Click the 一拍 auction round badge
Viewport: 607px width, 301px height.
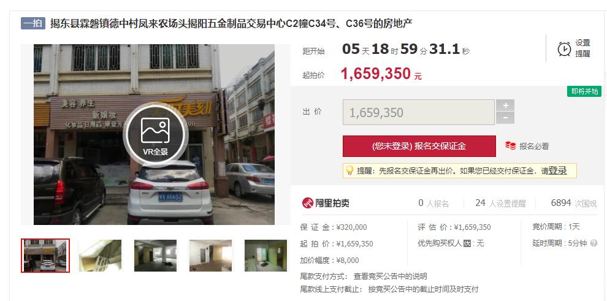tap(33, 23)
